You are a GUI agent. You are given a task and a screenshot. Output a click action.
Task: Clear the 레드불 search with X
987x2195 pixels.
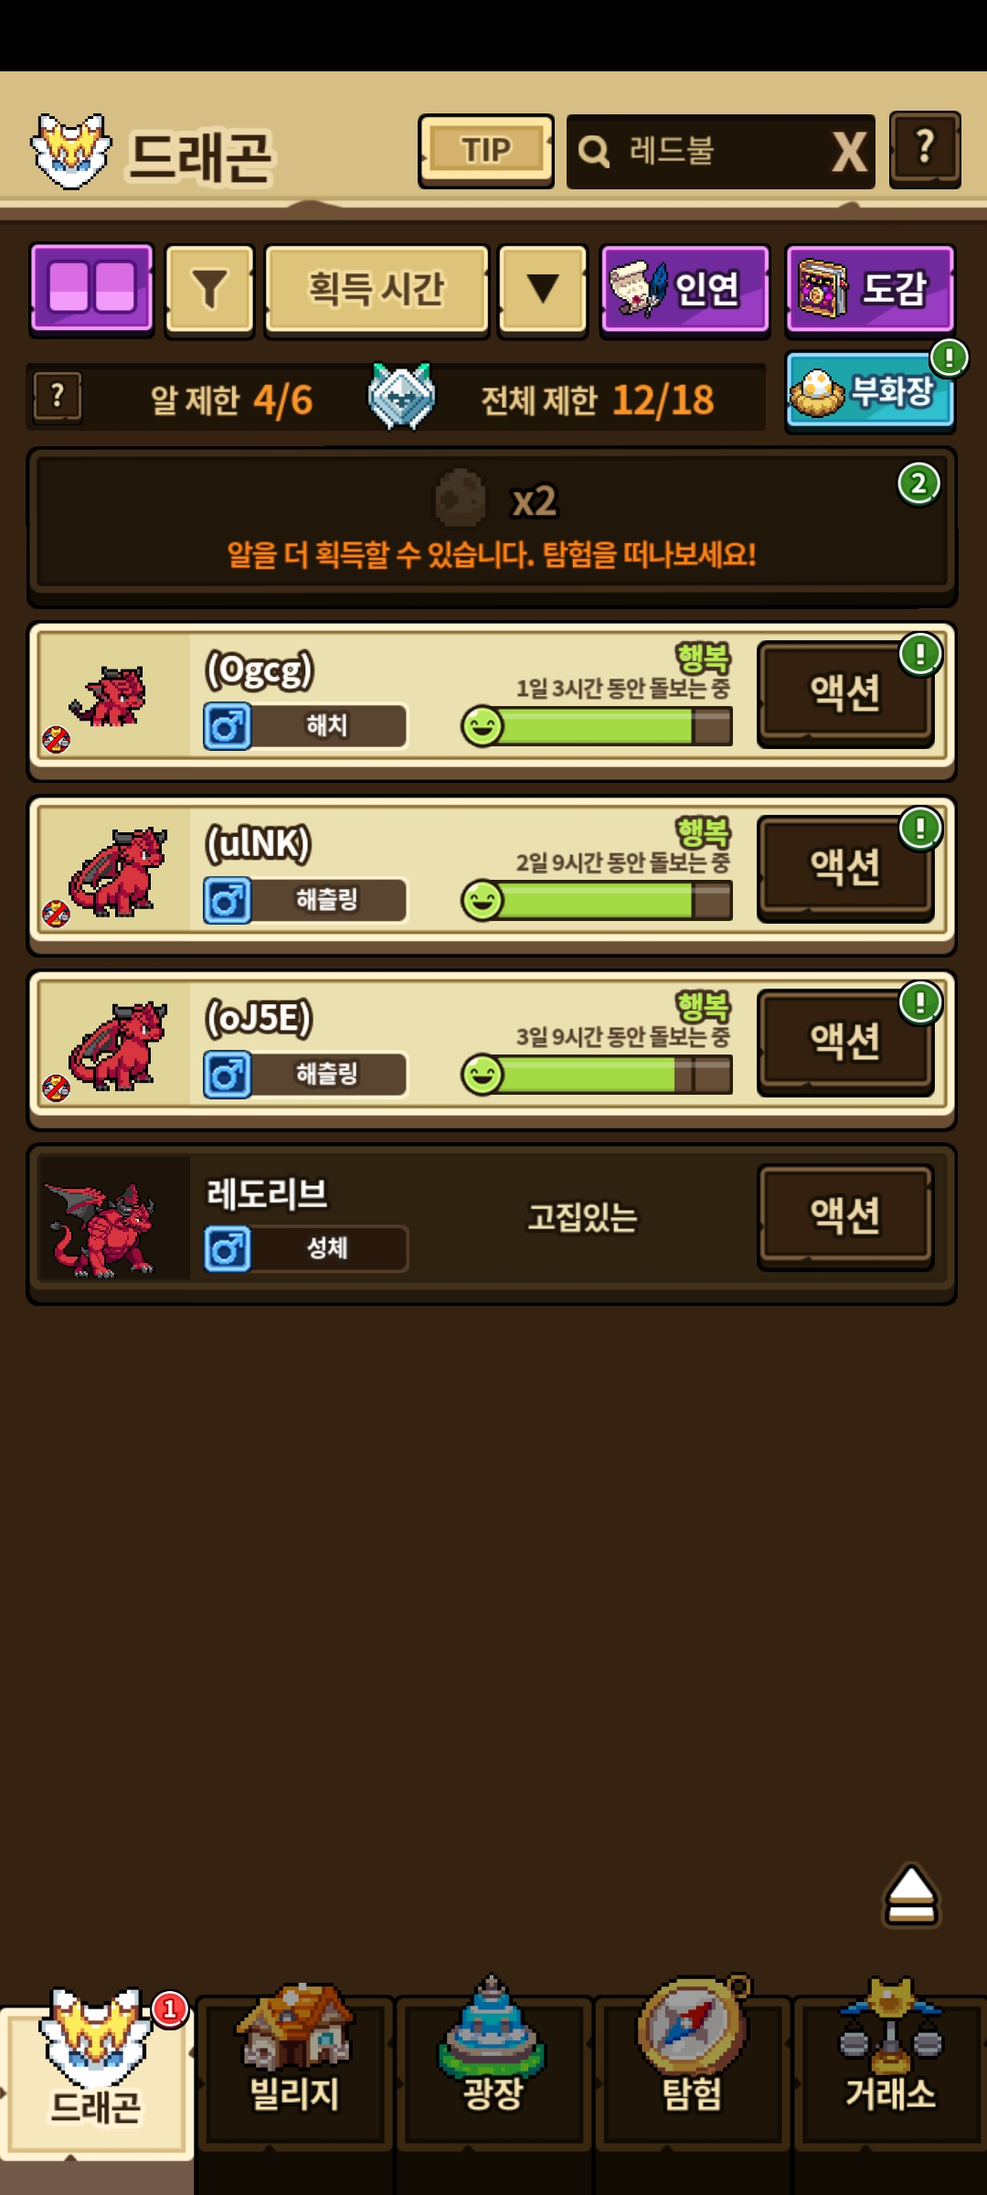click(x=850, y=152)
